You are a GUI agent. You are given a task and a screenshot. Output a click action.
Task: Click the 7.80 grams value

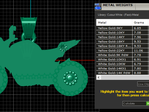pyautogui.click(x=138, y=68)
